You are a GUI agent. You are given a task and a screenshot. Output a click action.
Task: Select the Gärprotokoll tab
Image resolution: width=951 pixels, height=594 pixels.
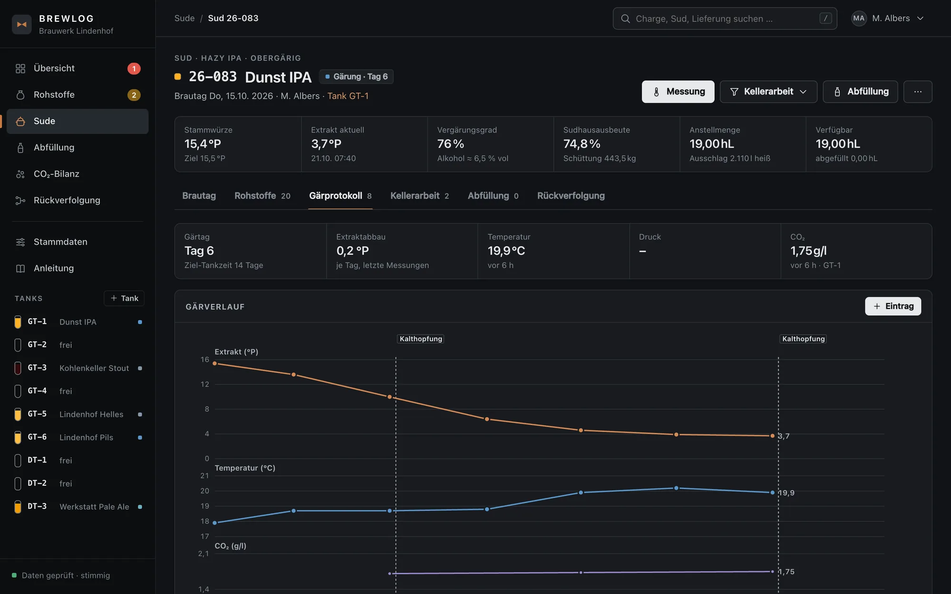pos(340,196)
